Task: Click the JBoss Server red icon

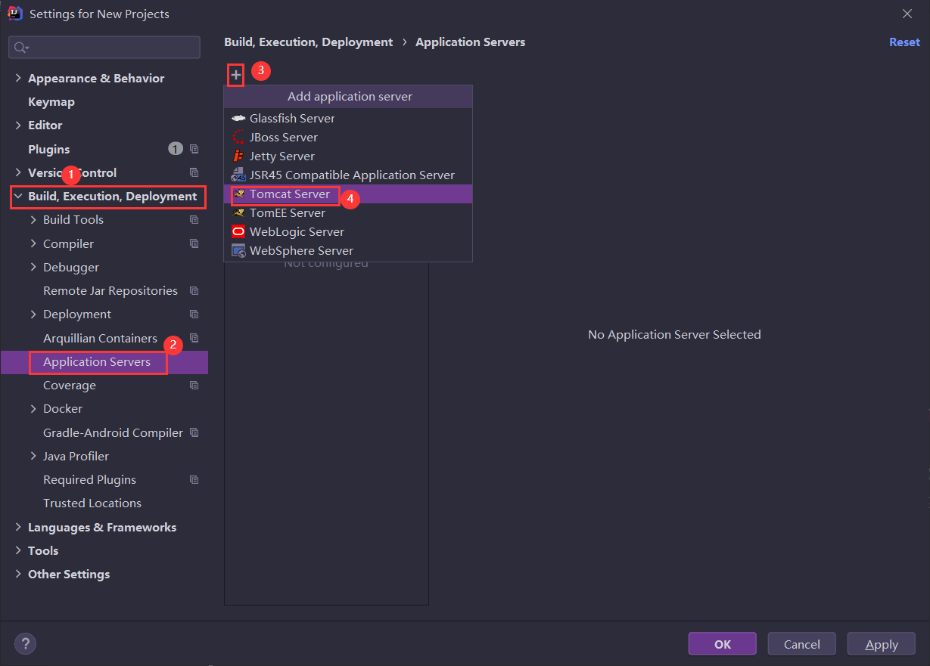Action: coord(238,138)
